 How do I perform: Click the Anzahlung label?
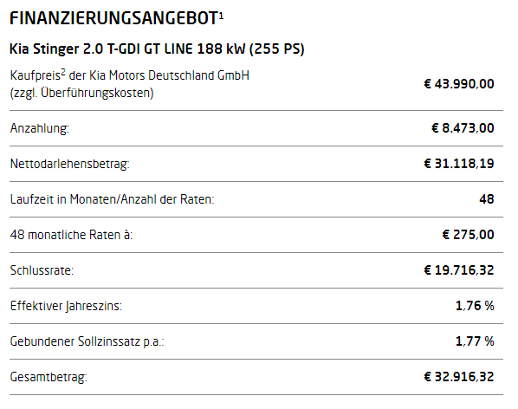coord(40,128)
